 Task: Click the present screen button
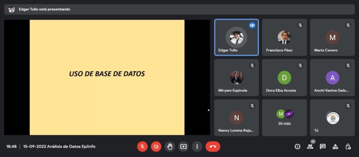[183, 147]
